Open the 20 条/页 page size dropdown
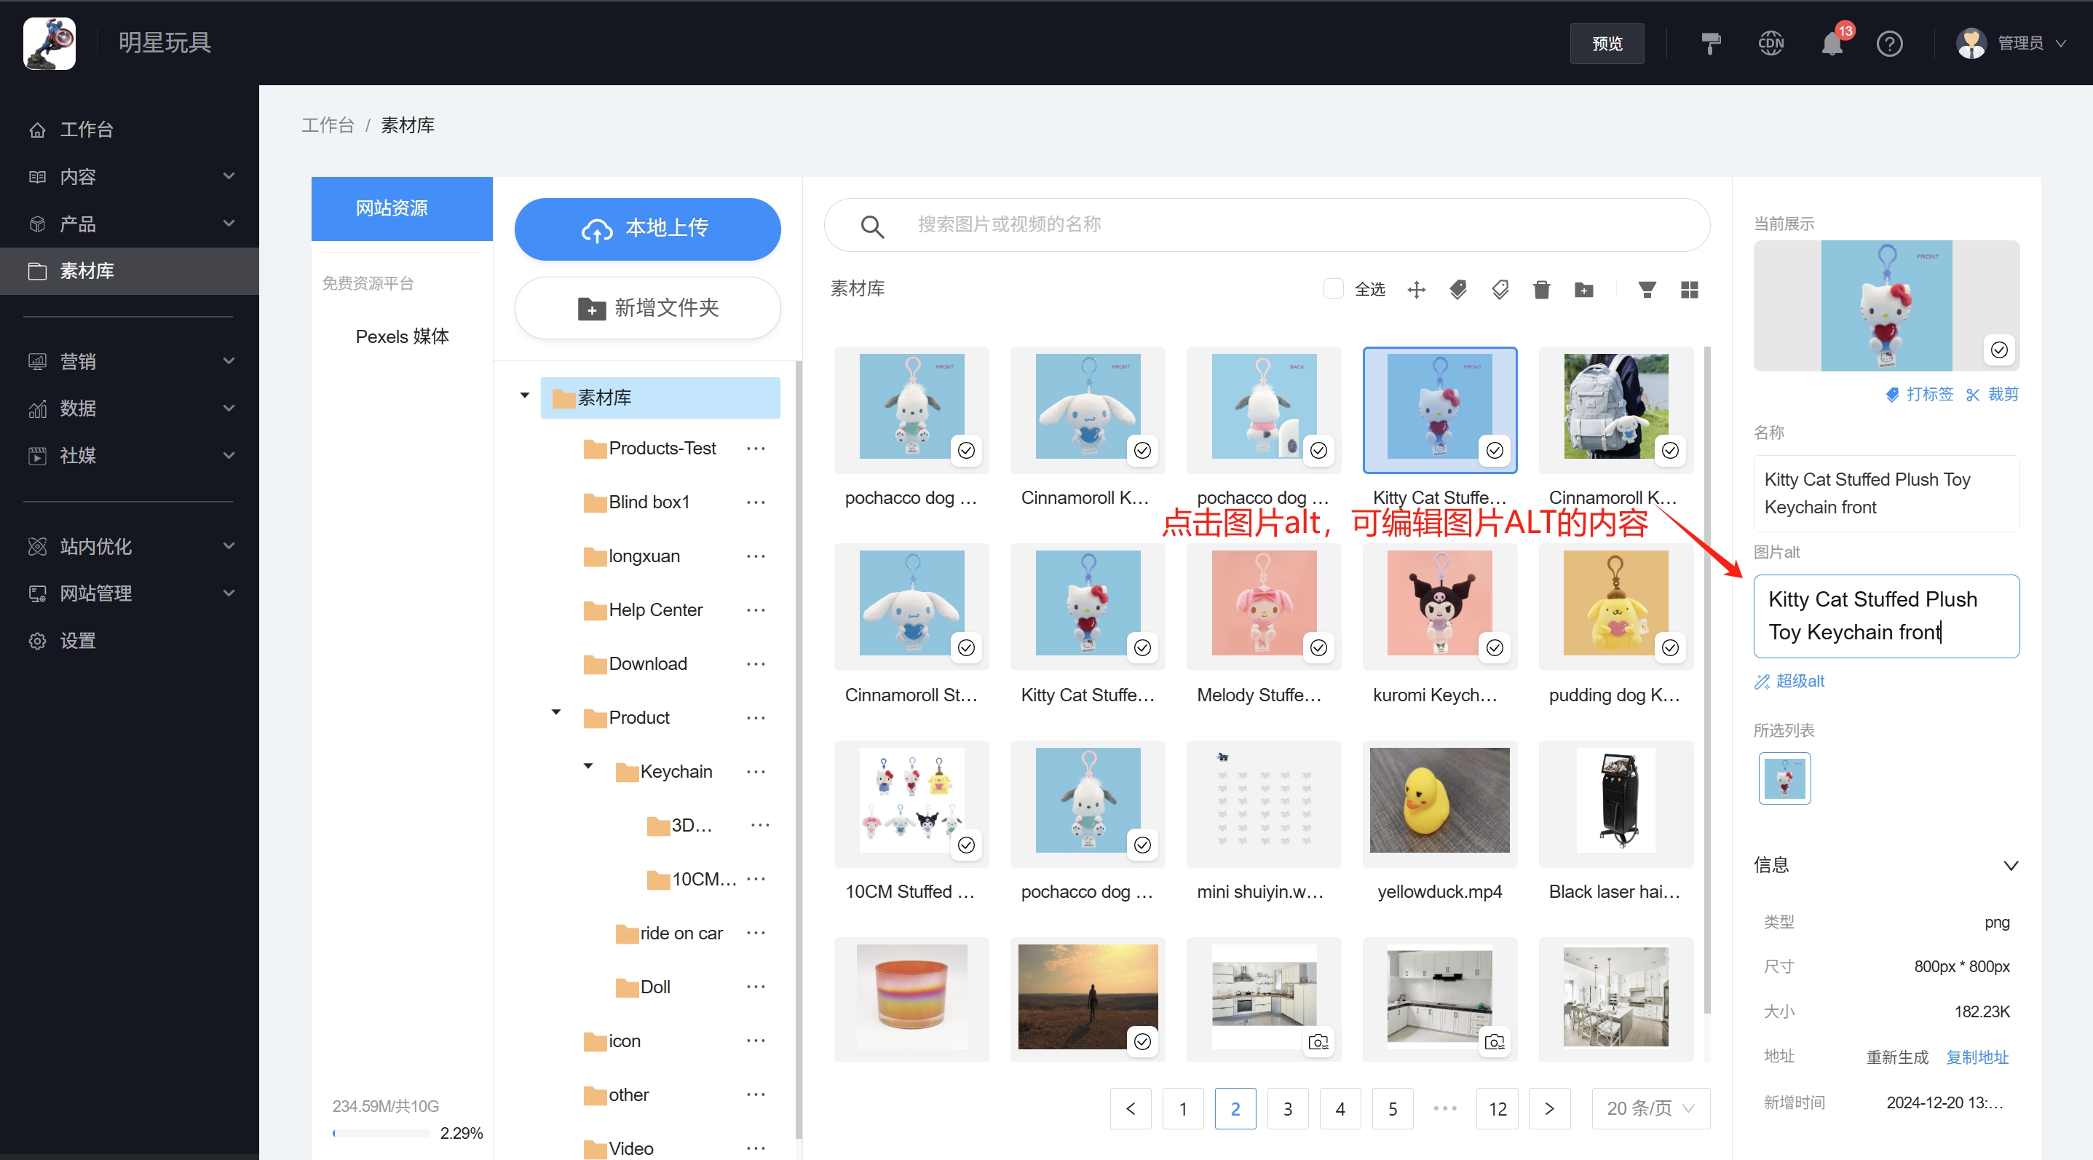This screenshot has width=2093, height=1160. click(x=1650, y=1108)
